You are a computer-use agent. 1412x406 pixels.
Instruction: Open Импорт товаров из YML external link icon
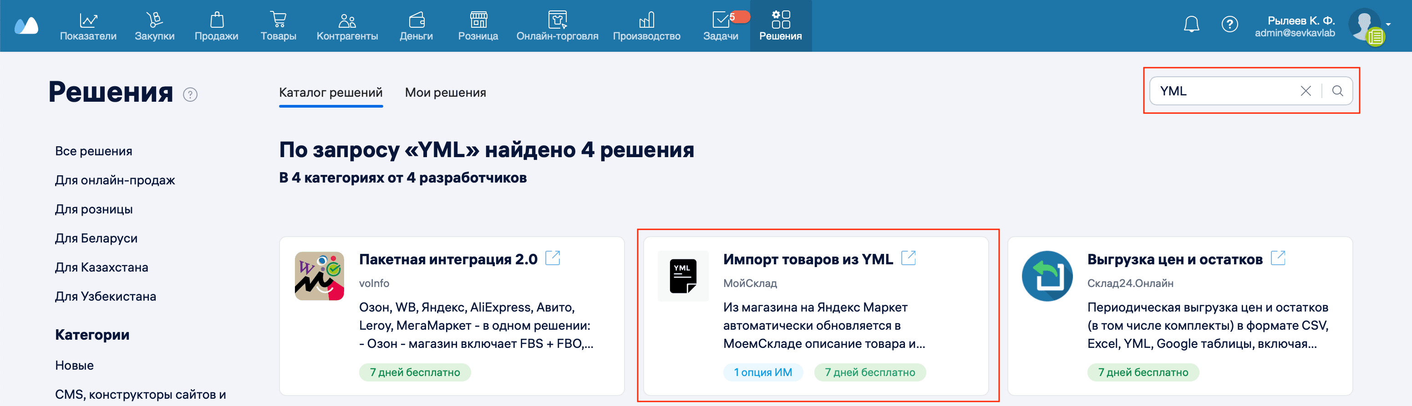[908, 257]
